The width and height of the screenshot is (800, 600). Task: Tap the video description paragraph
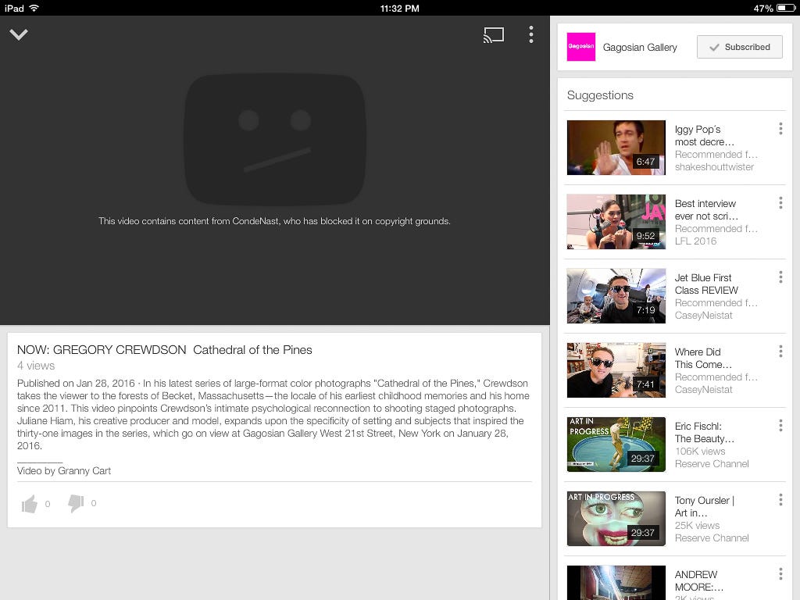point(273,414)
